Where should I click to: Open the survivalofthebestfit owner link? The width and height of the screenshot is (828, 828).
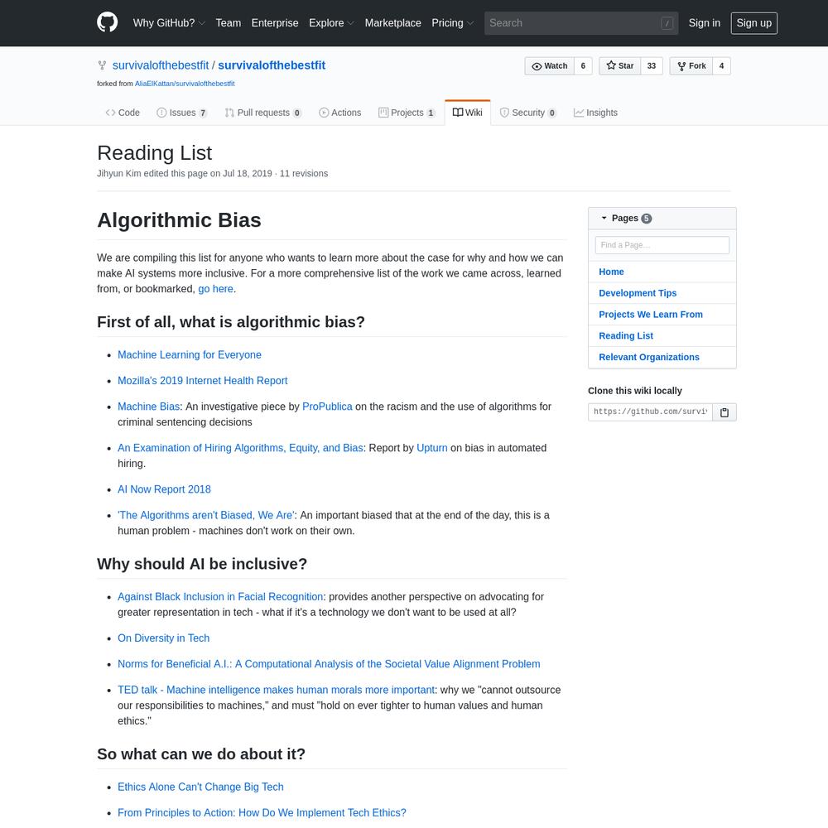coord(161,65)
